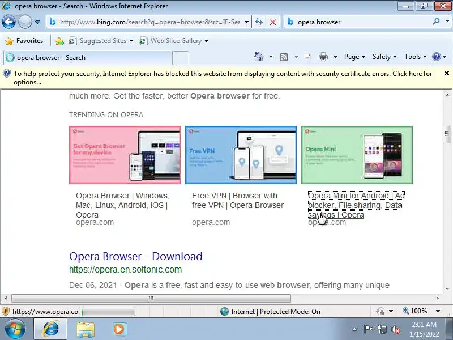This screenshot has height=340, width=453.
Task: Click the horizontal scrollbar thumb
Action: click(151, 298)
